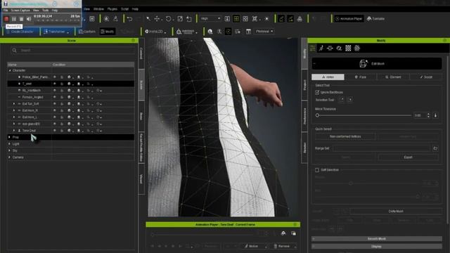Open the Plugins menu
The image size is (450, 253).
coord(112,9)
